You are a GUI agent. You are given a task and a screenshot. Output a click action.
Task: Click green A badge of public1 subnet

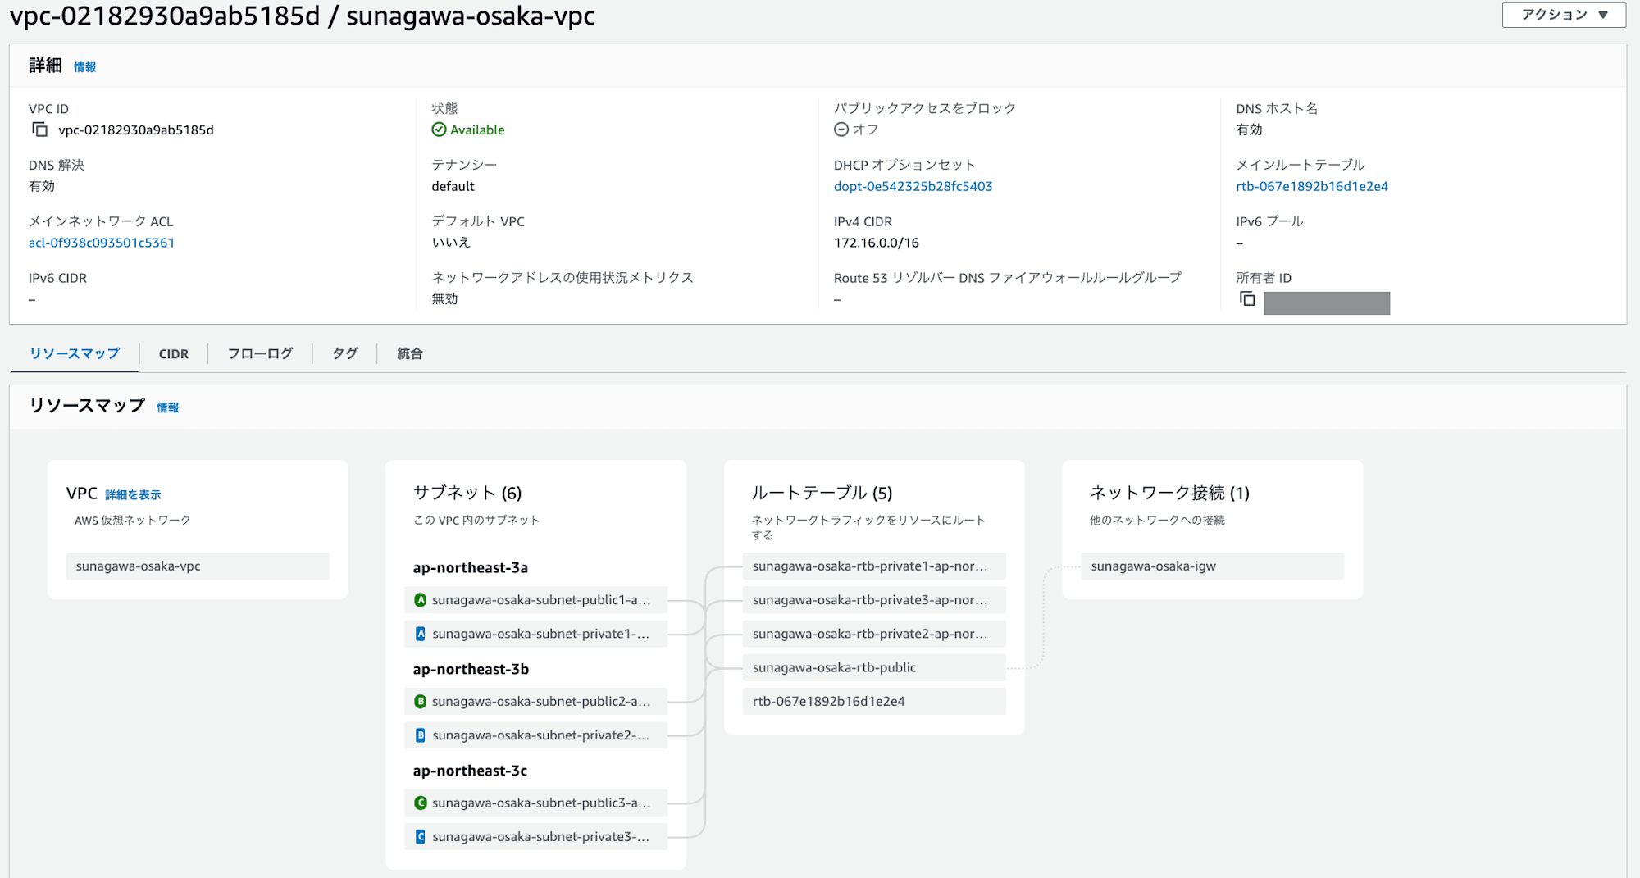coord(421,600)
